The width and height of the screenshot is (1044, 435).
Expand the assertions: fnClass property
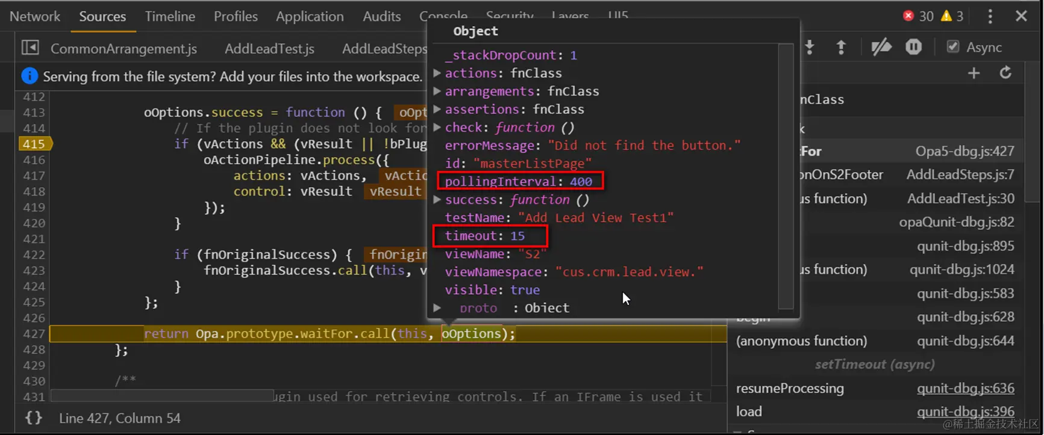coord(437,110)
